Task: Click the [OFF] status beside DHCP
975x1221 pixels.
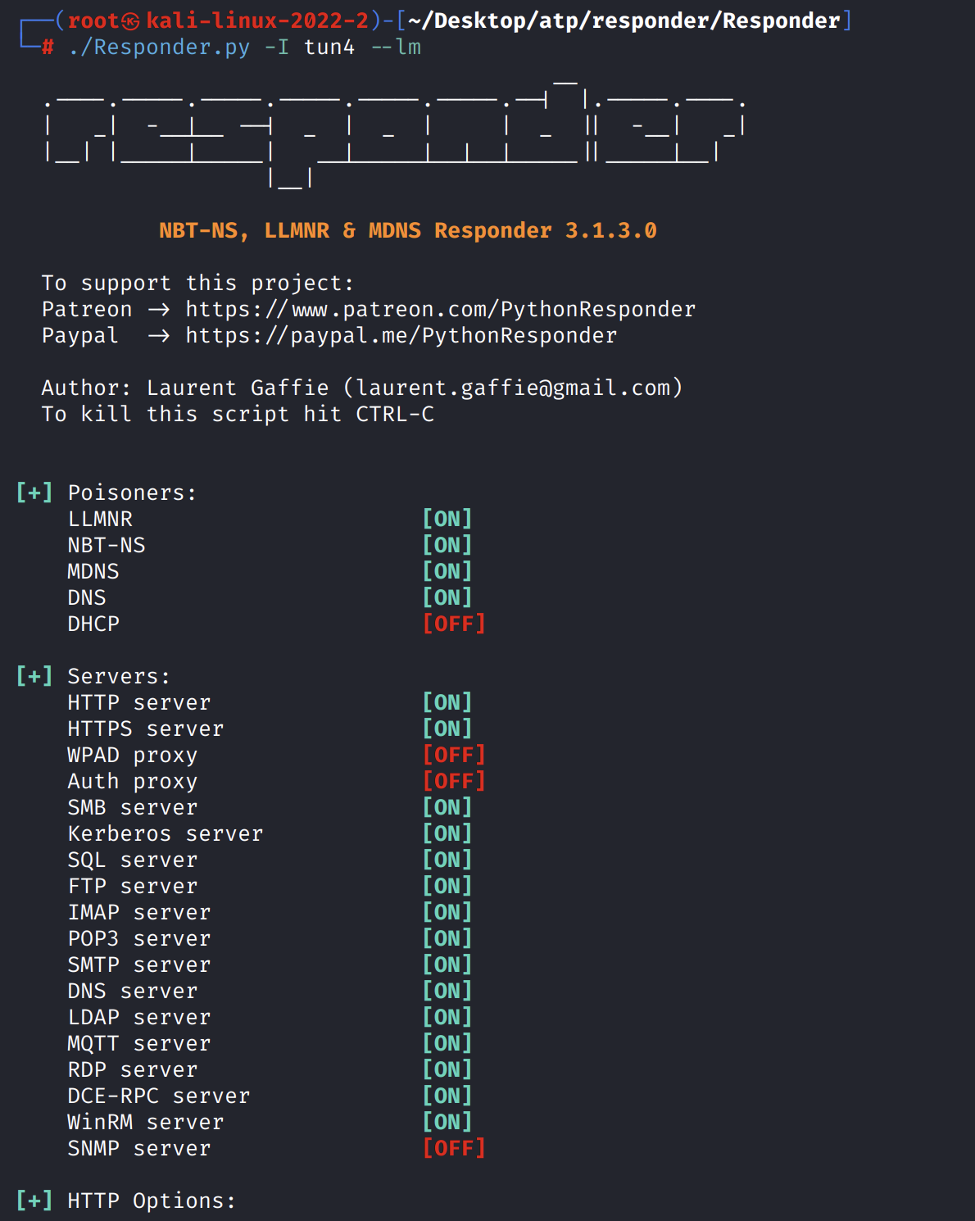Action: coord(454,624)
